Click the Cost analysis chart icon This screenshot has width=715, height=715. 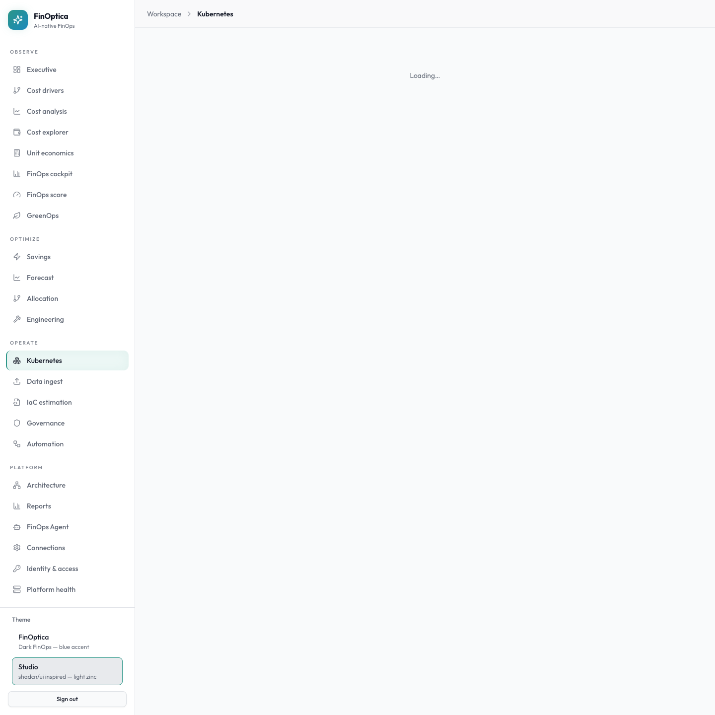pyautogui.click(x=17, y=111)
